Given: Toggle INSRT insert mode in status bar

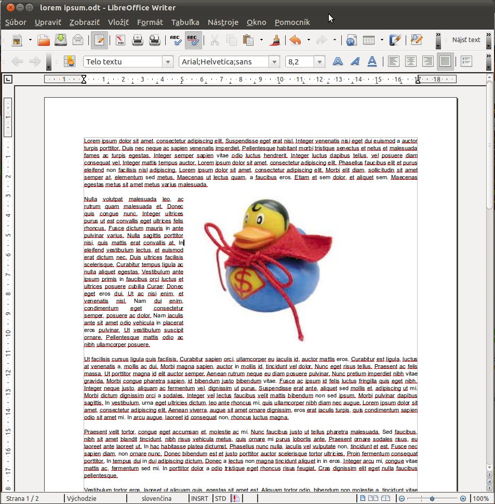Looking at the screenshot, I should tap(199, 498).
